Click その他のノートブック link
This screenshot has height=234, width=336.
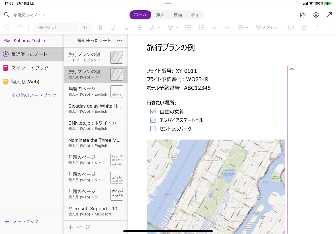34,95
